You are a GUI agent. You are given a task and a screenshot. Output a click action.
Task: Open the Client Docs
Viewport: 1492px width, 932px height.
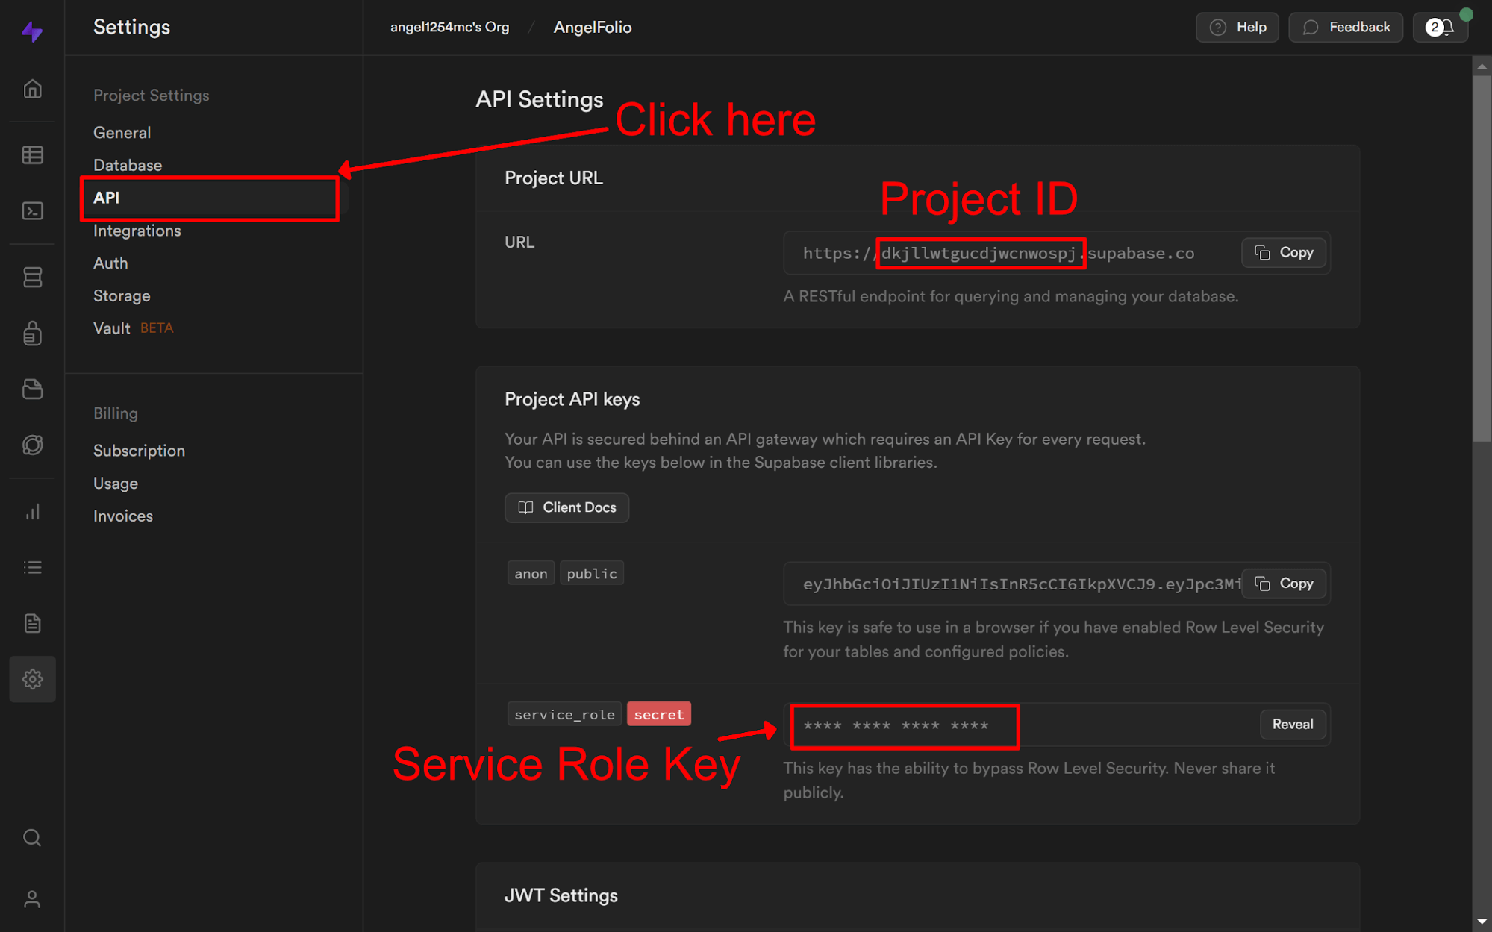(566, 507)
